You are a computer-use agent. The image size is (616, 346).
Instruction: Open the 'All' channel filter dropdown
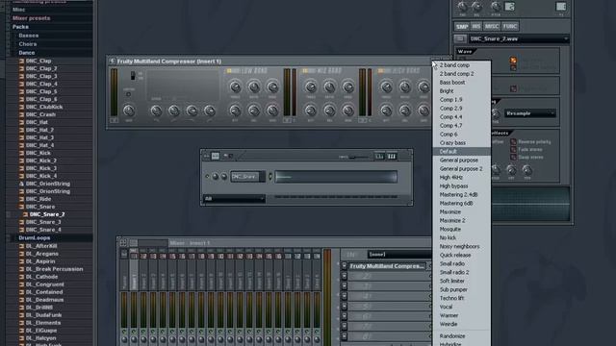pos(234,199)
